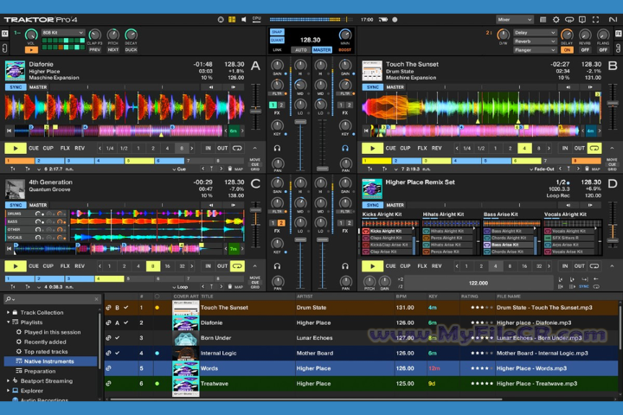
Task: Collapse the Playlists tree node
Action: pos(8,322)
